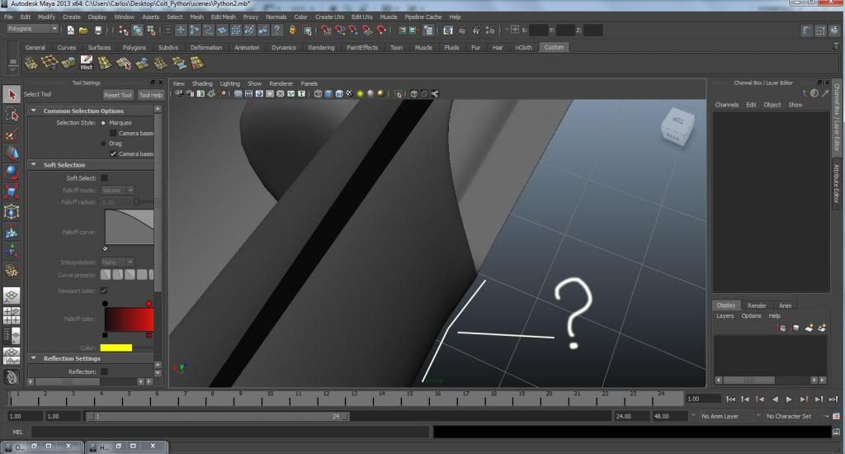Click the Open Scene folder icon
Viewport: 845px width, 454px height.
point(84,31)
